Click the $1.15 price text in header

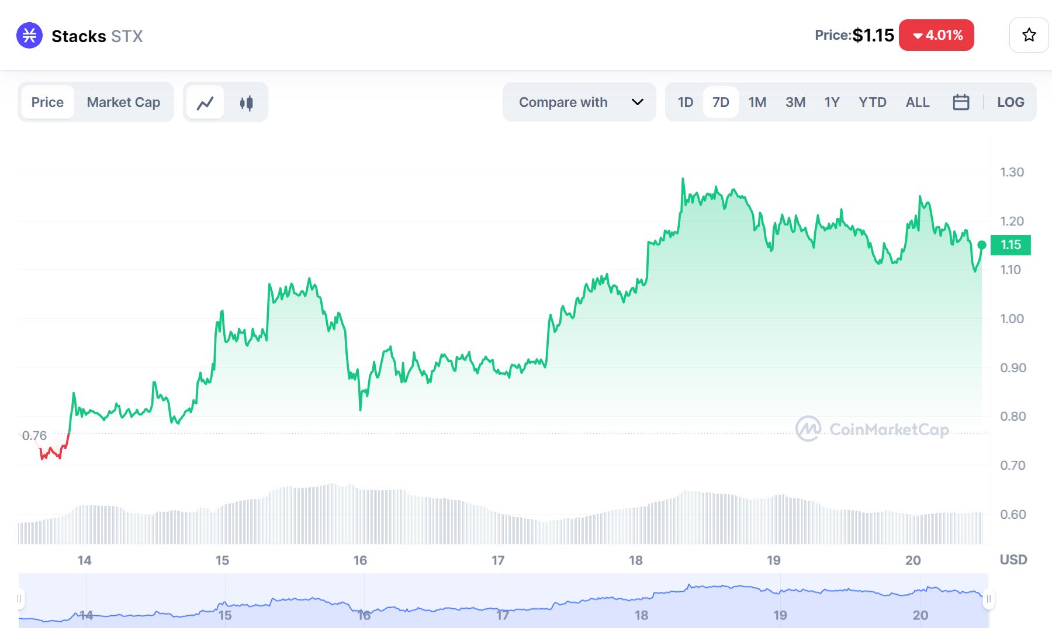coord(873,35)
